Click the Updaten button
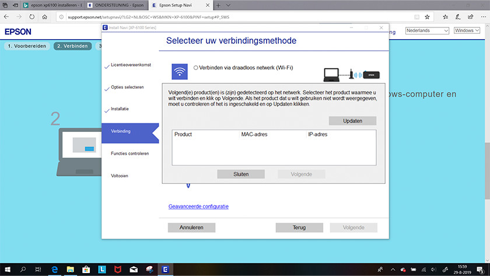Image resolution: width=490 pixels, height=276 pixels. (352, 121)
